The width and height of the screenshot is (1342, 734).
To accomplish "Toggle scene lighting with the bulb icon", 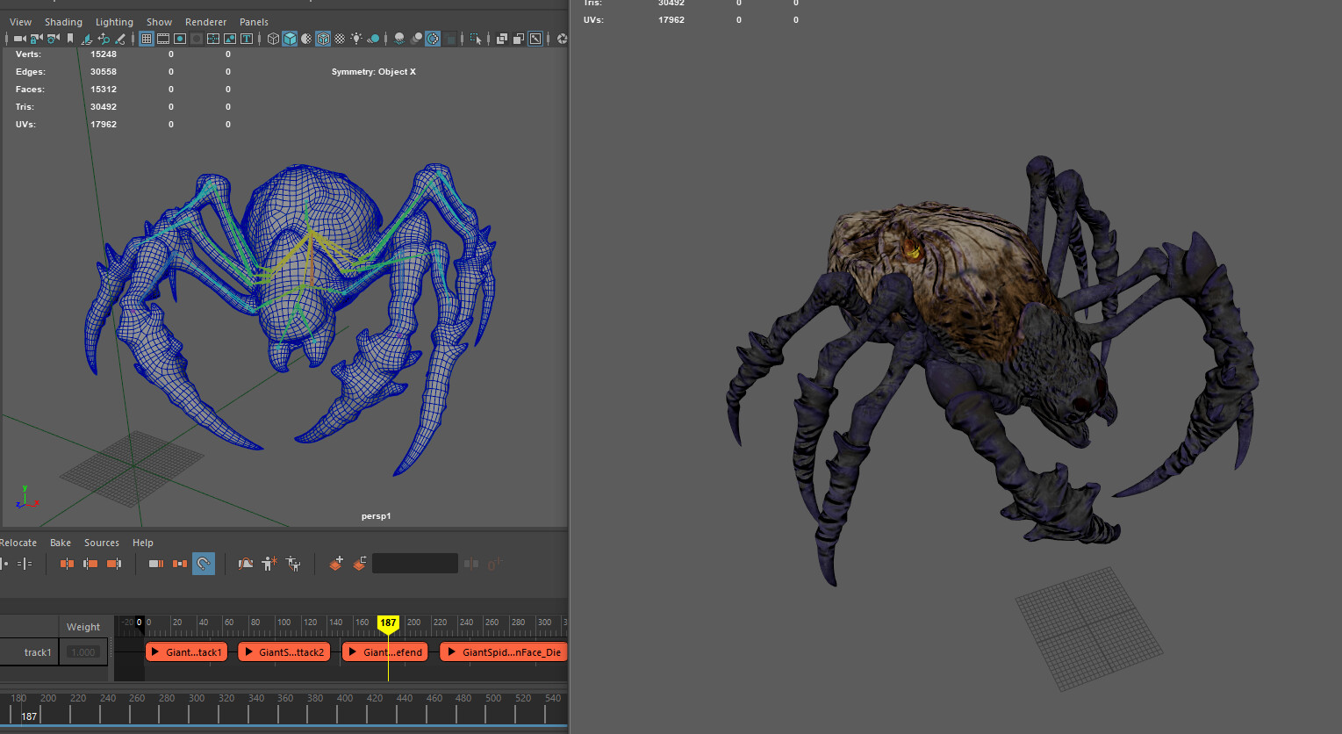I will click(356, 39).
